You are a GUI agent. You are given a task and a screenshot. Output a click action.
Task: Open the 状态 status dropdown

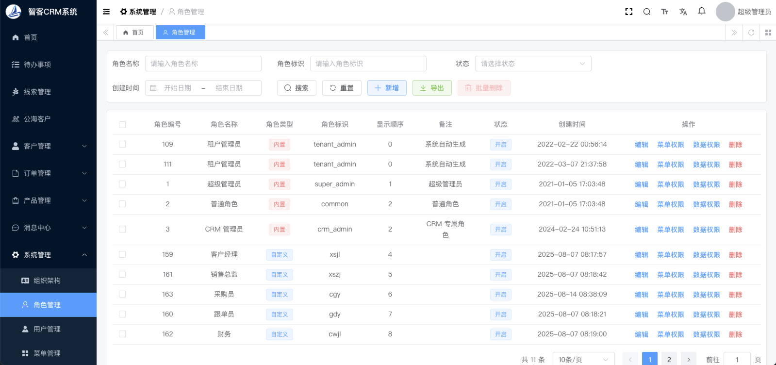(x=533, y=64)
